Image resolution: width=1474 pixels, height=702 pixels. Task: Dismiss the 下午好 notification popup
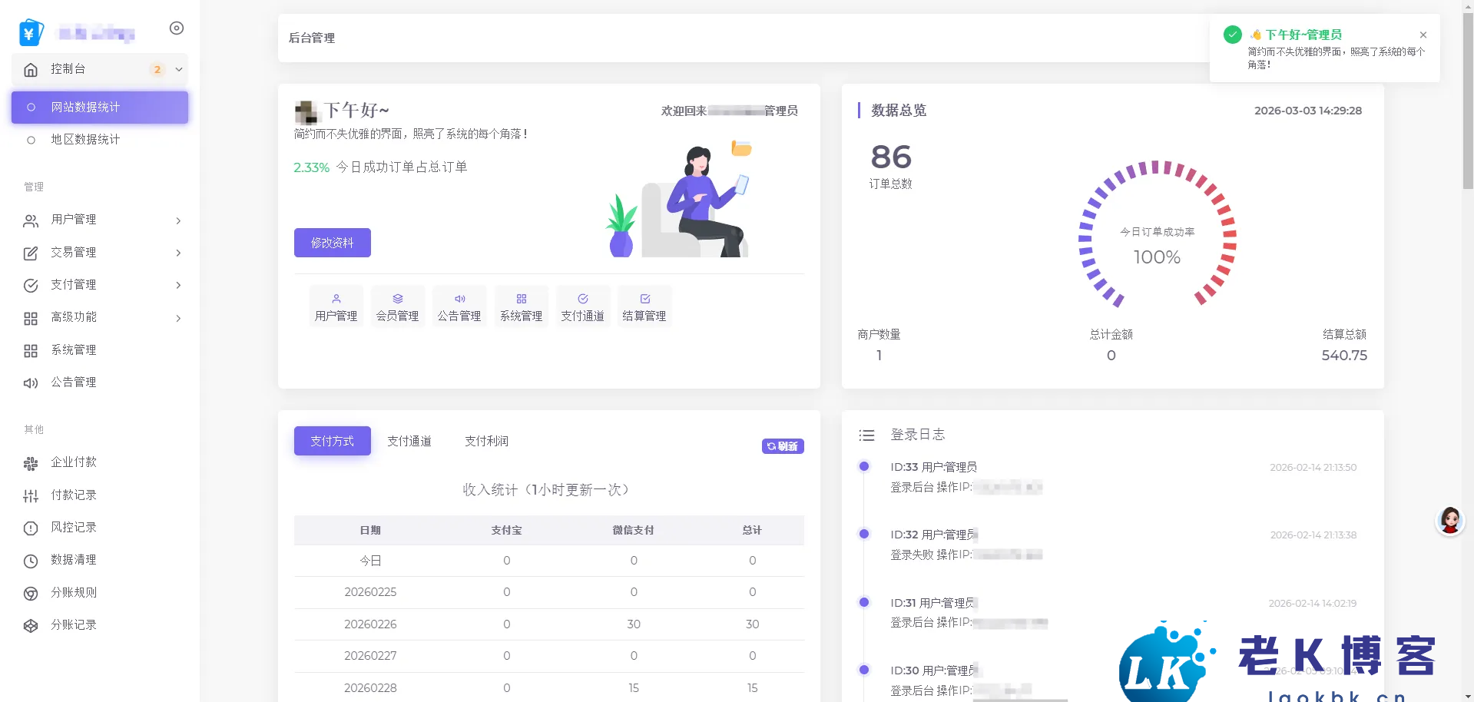[1423, 35]
